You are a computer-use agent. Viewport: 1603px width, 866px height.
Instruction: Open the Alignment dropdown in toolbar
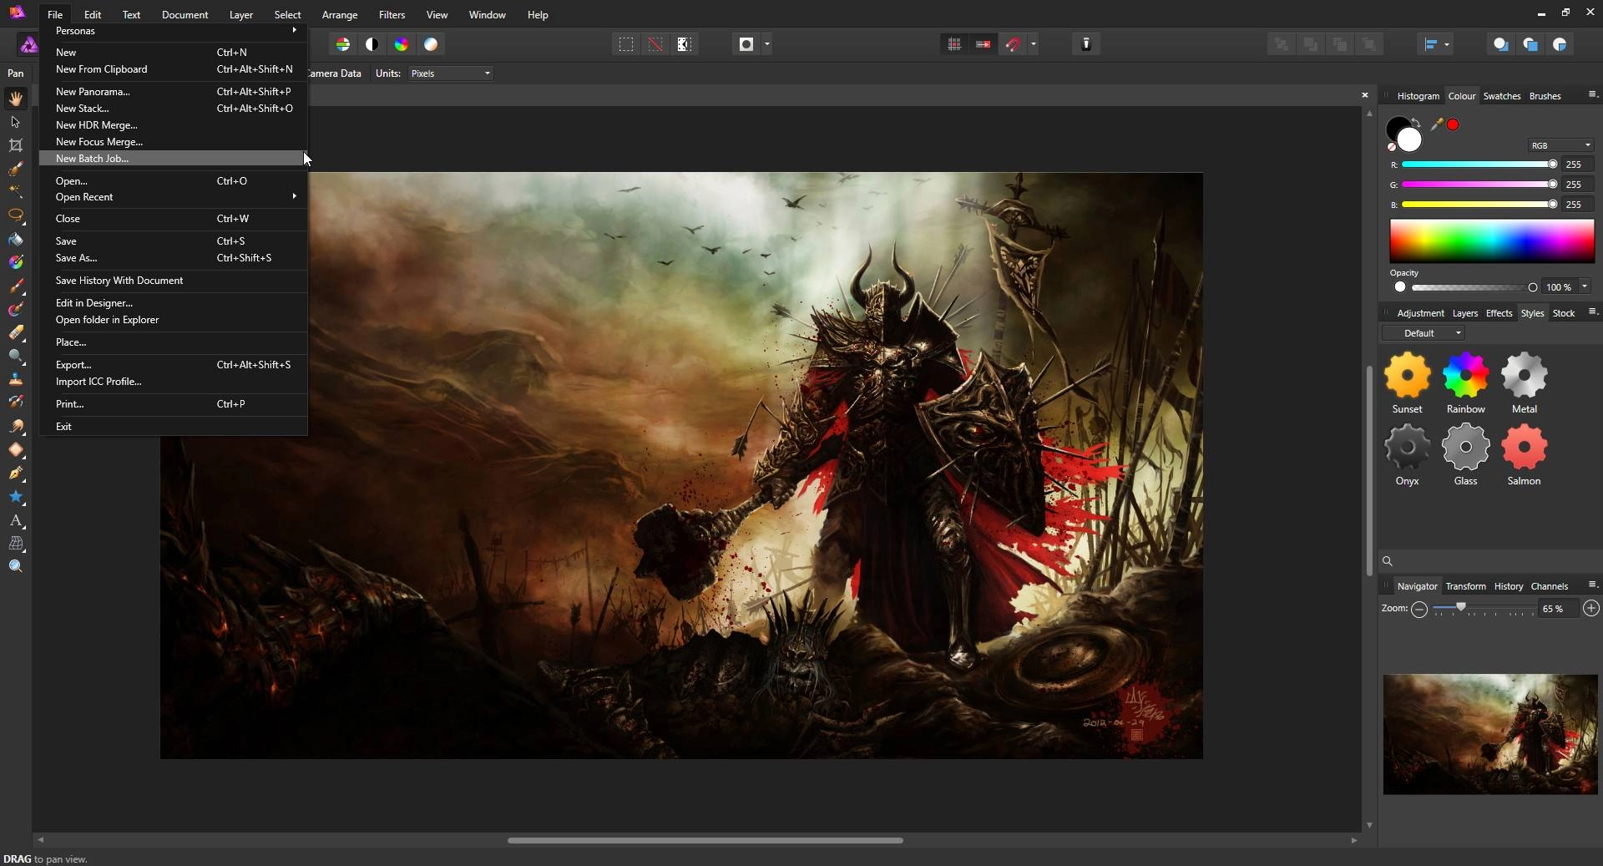tap(1436, 44)
